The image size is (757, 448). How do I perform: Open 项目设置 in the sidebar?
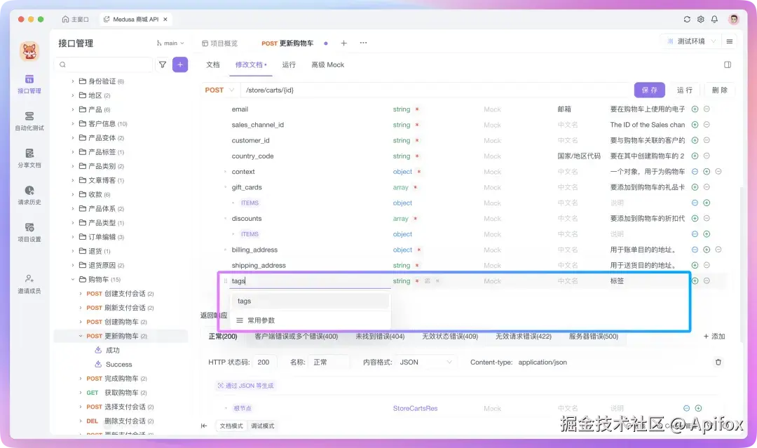point(28,231)
